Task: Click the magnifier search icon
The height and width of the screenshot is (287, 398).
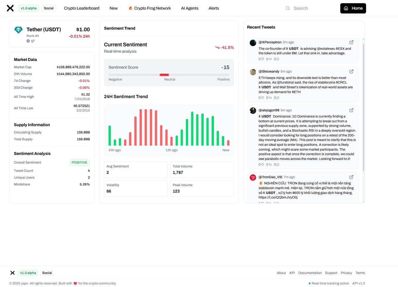Action: [288, 8]
